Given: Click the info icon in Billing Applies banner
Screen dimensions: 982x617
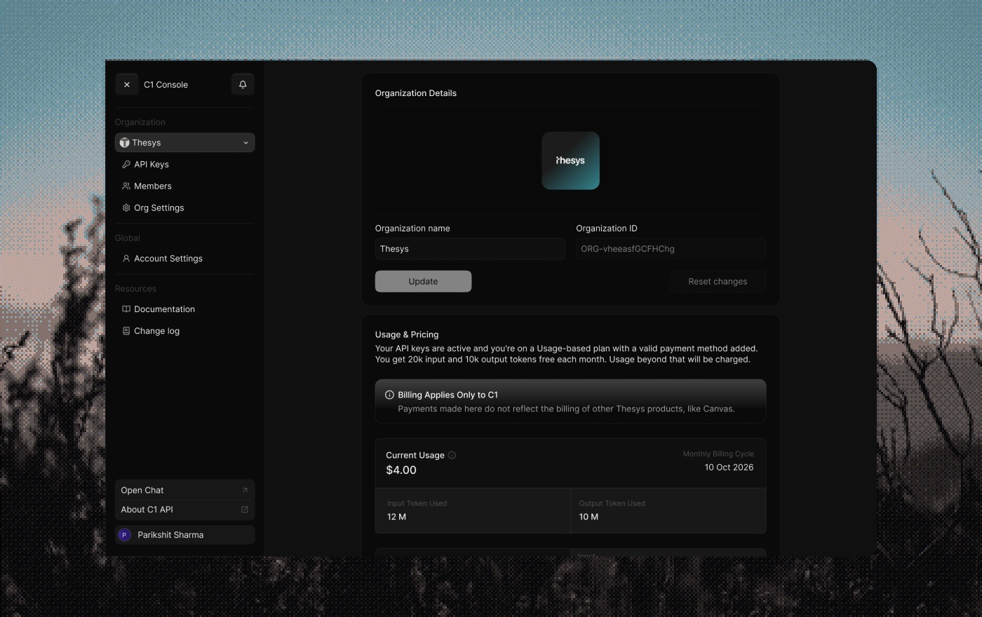Looking at the screenshot, I should click(389, 395).
